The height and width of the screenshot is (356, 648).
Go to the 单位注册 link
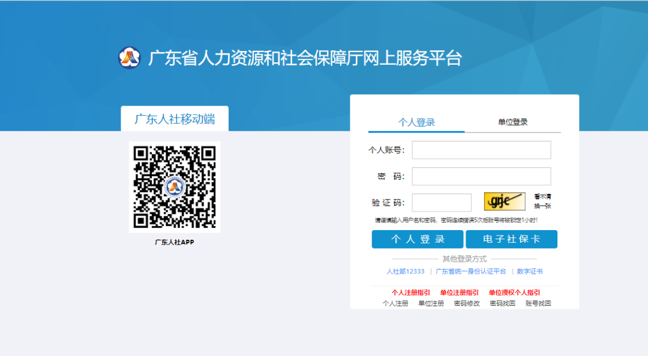pyautogui.click(x=431, y=303)
